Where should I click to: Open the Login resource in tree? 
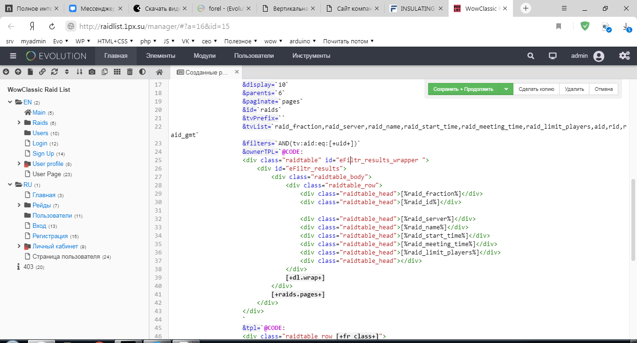click(40, 143)
